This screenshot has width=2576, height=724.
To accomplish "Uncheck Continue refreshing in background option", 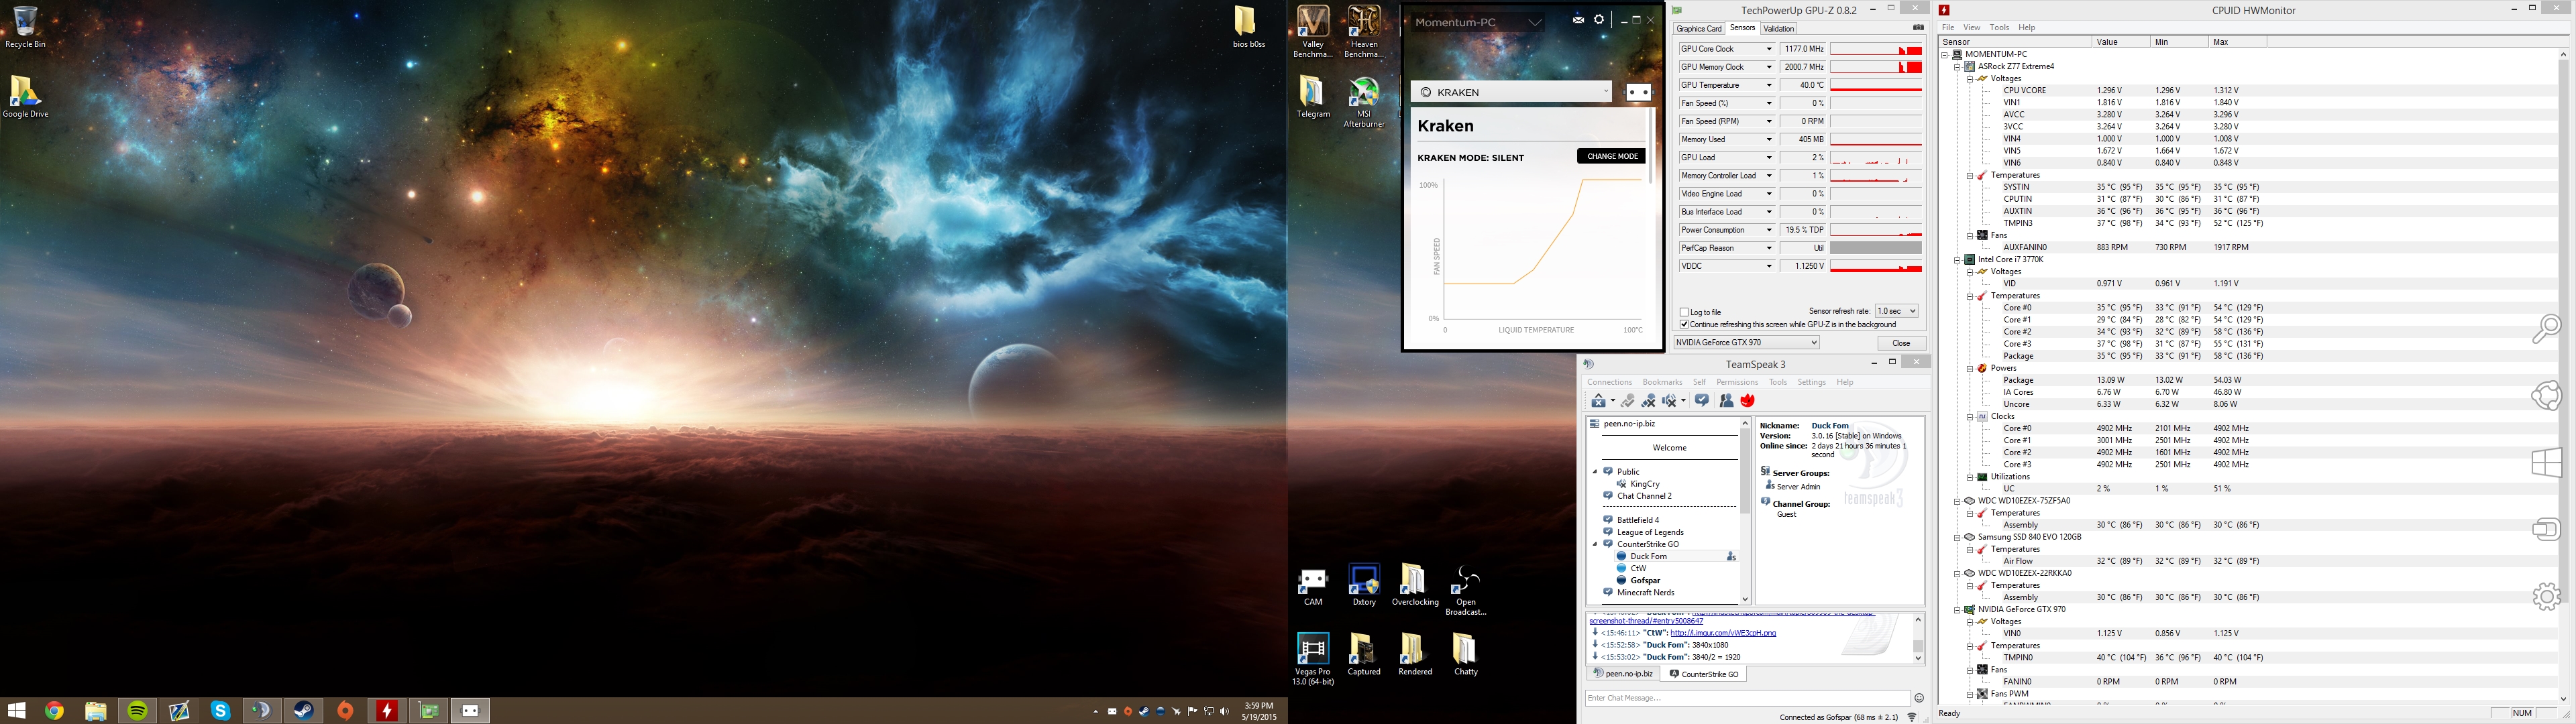I will click(1684, 325).
